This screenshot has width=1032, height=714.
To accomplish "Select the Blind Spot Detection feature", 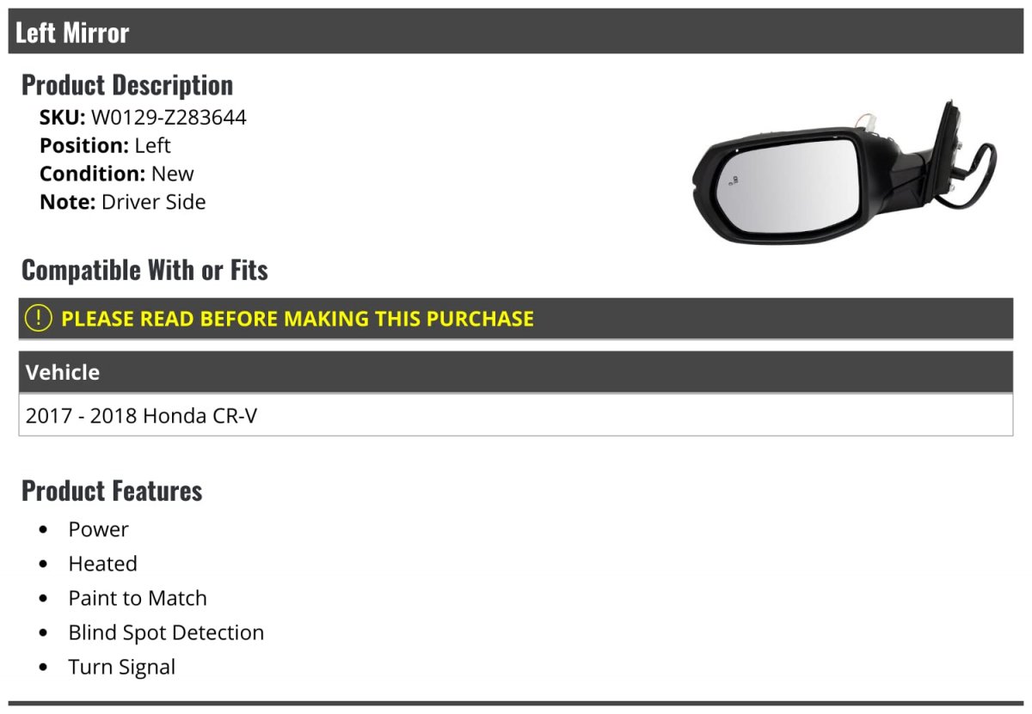I will click(x=166, y=632).
